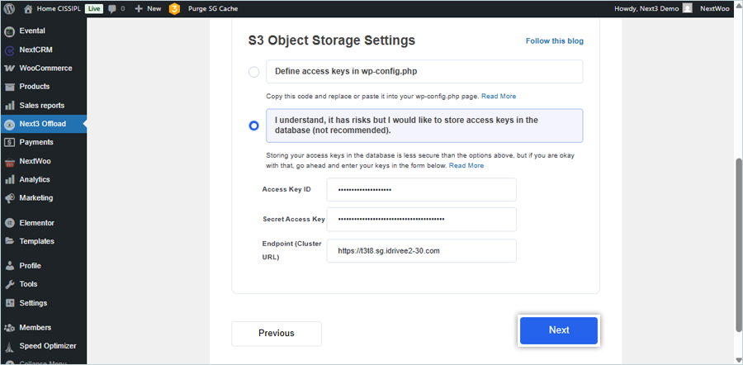This screenshot has height=365, width=743.
Task: Click the Elementor icon in sidebar
Action: (10, 223)
